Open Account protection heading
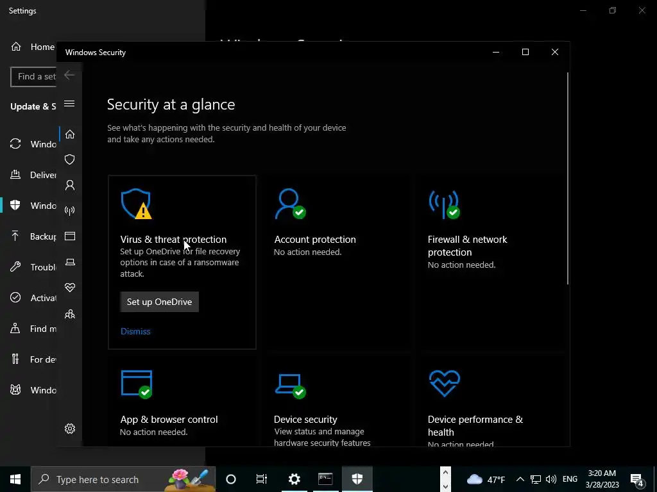This screenshot has height=492, width=657. [x=315, y=240]
